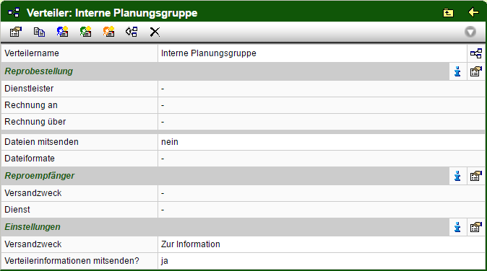Click the Zur Information value
487x271 pixels.
click(x=190, y=244)
